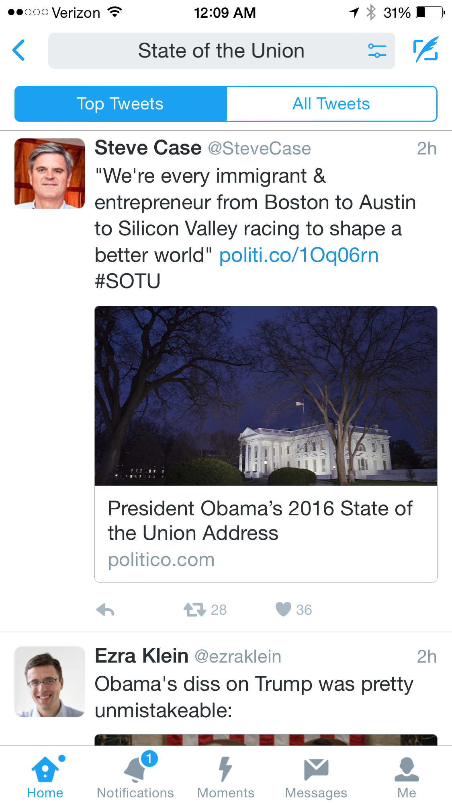Reply to Steve Case's tweet
The width and height of the screenshot is (452, 805).
click(106, 610)
